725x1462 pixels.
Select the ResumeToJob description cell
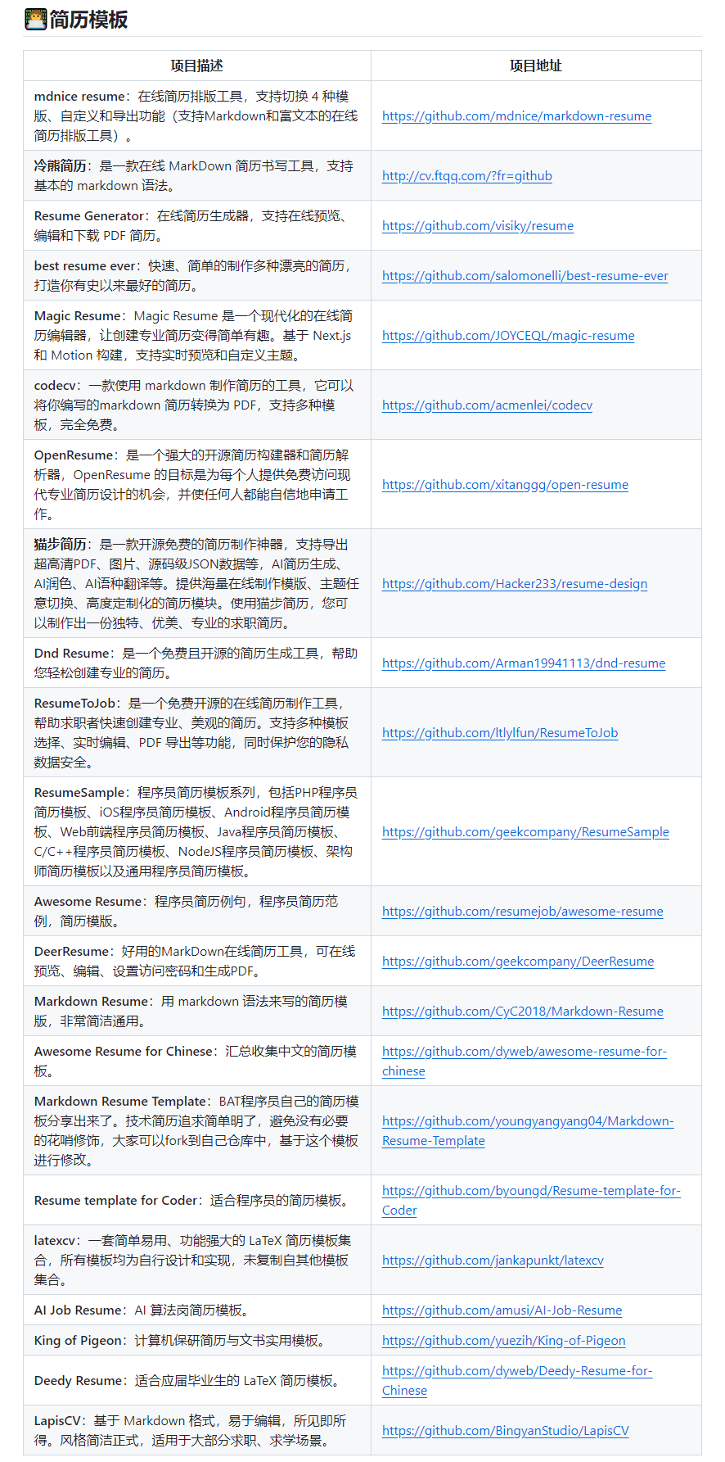pyautogui.click(x=196, y=733)
